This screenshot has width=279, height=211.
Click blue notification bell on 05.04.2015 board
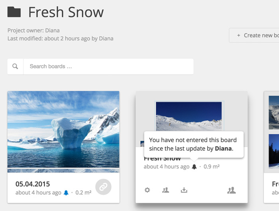[66, 193]
